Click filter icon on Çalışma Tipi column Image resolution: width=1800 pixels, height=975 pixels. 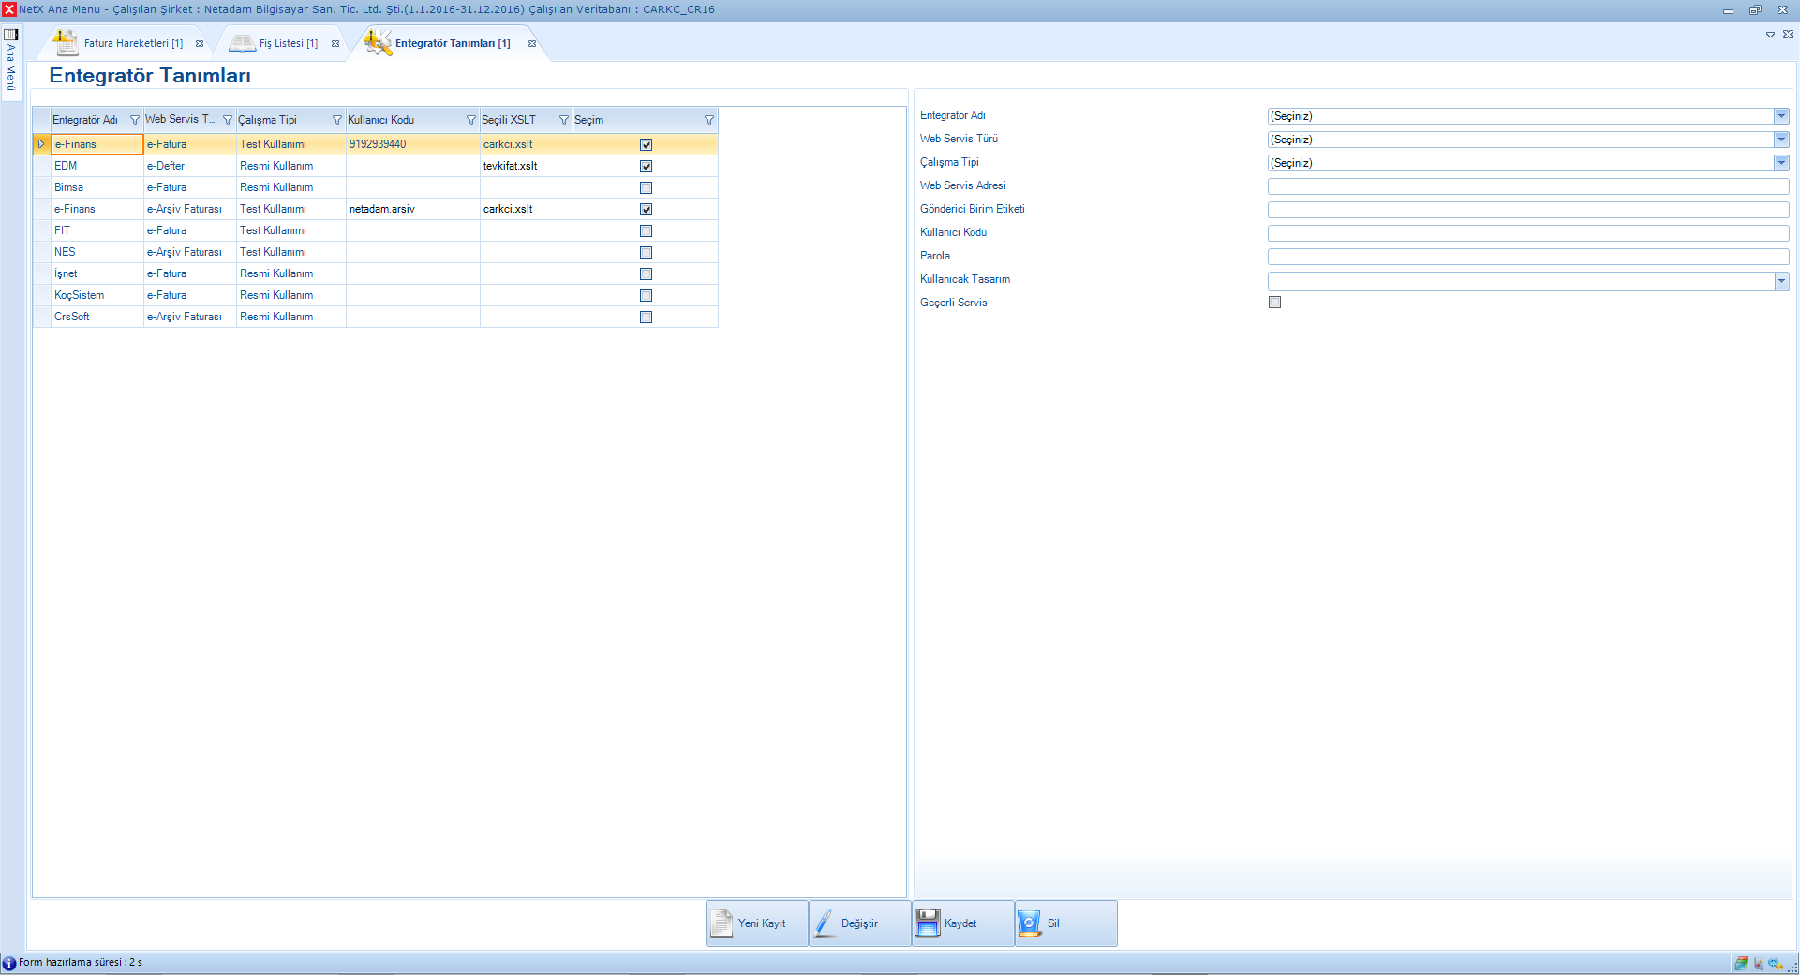[337, 120]
